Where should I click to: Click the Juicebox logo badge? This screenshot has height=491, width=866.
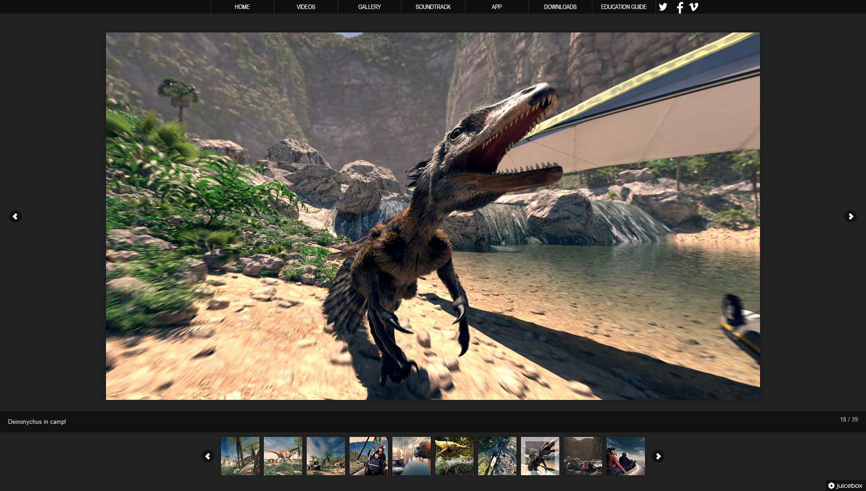tap(845, 486)
